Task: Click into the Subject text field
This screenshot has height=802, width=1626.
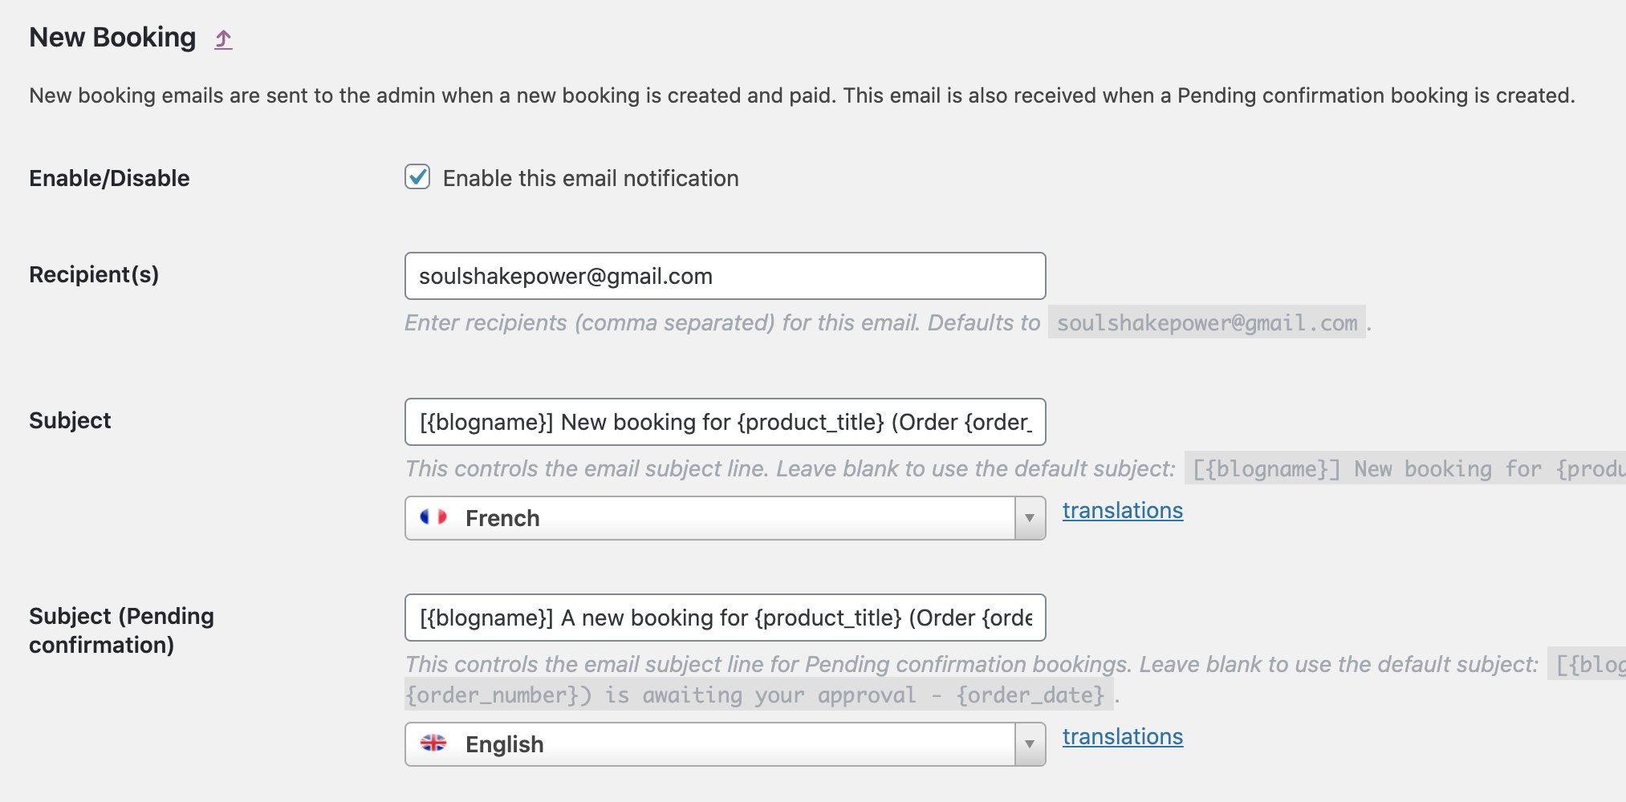Action: [724, 422]
